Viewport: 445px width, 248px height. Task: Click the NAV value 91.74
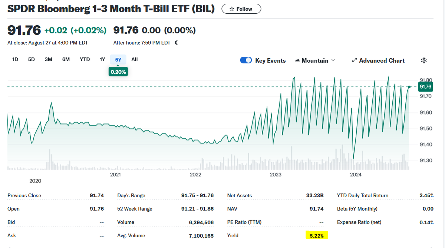pos(316,209)
